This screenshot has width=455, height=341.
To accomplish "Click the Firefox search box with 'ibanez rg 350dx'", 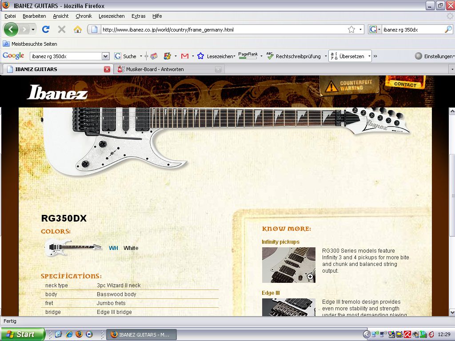I will [x=413, y=30].
